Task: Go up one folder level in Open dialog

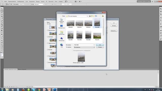Action: point(92,16)
